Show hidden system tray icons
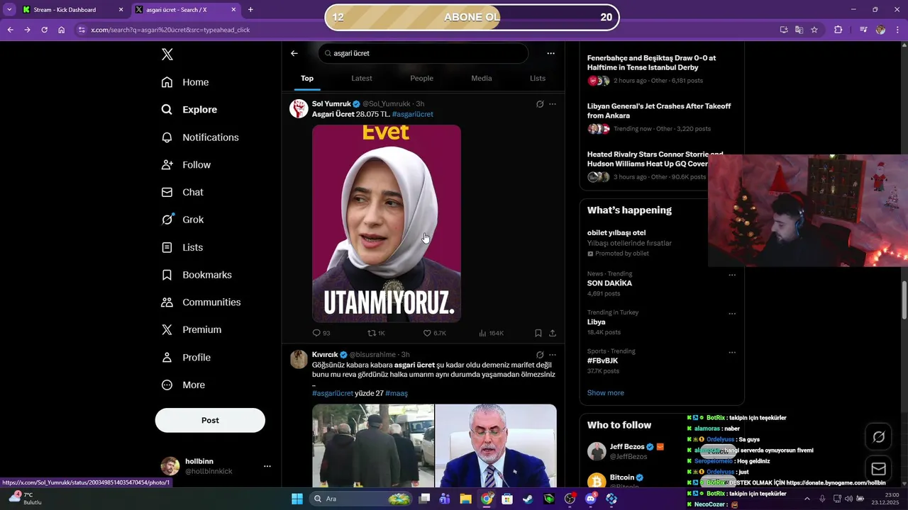Screen dimensions: 908x510 pos(807,499)
